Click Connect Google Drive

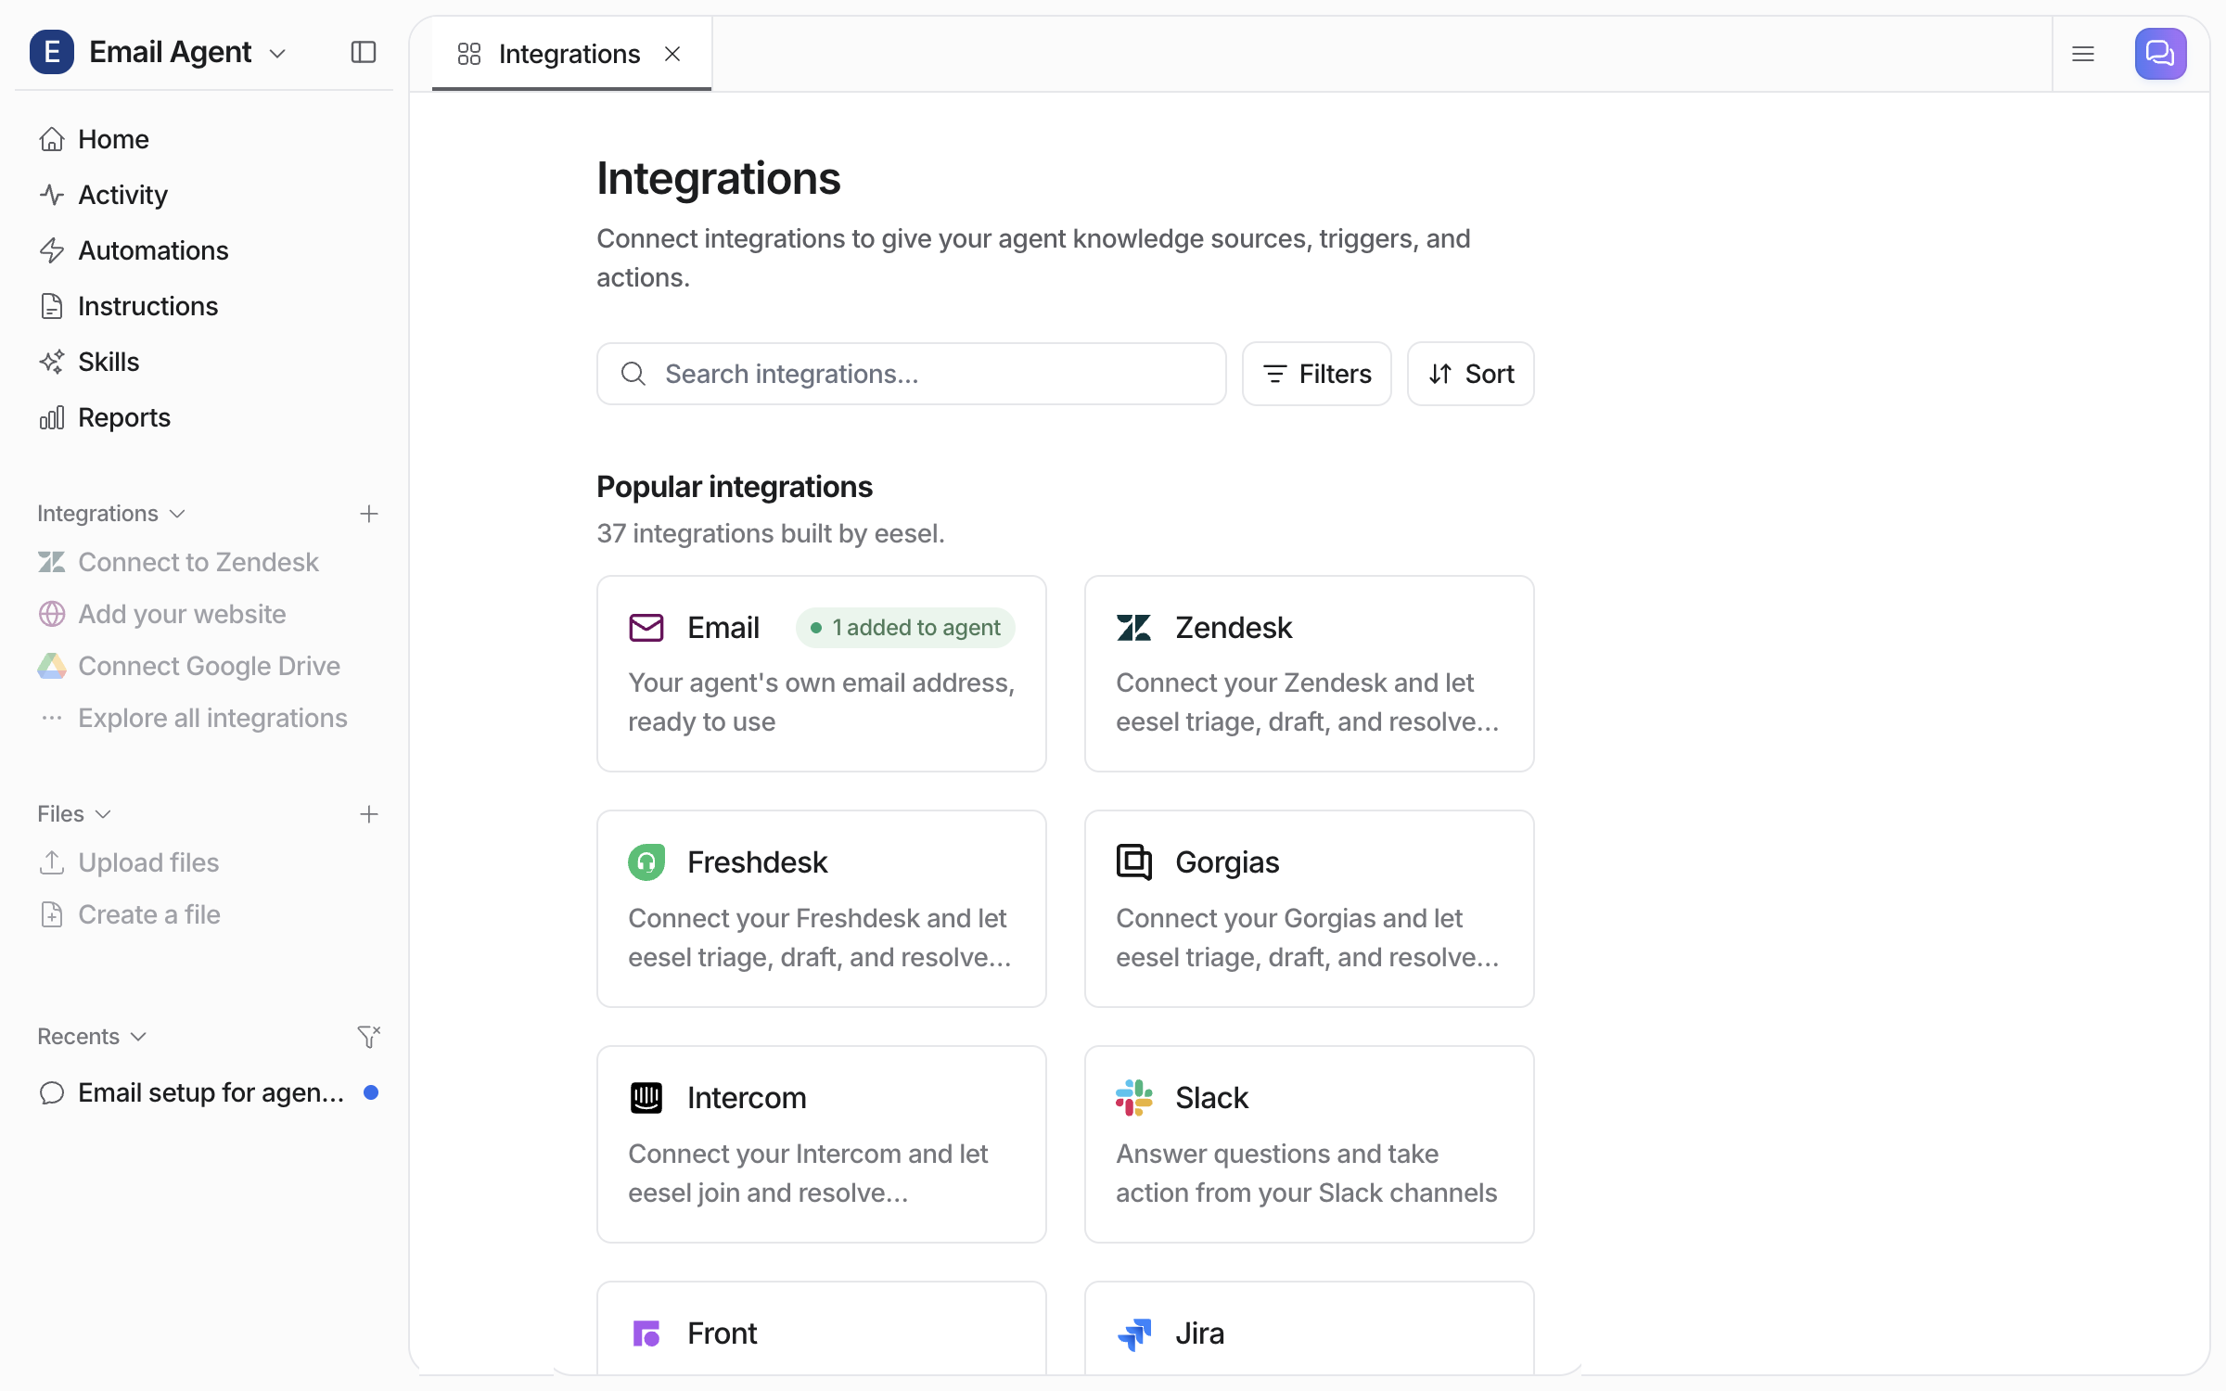point(204,666)
